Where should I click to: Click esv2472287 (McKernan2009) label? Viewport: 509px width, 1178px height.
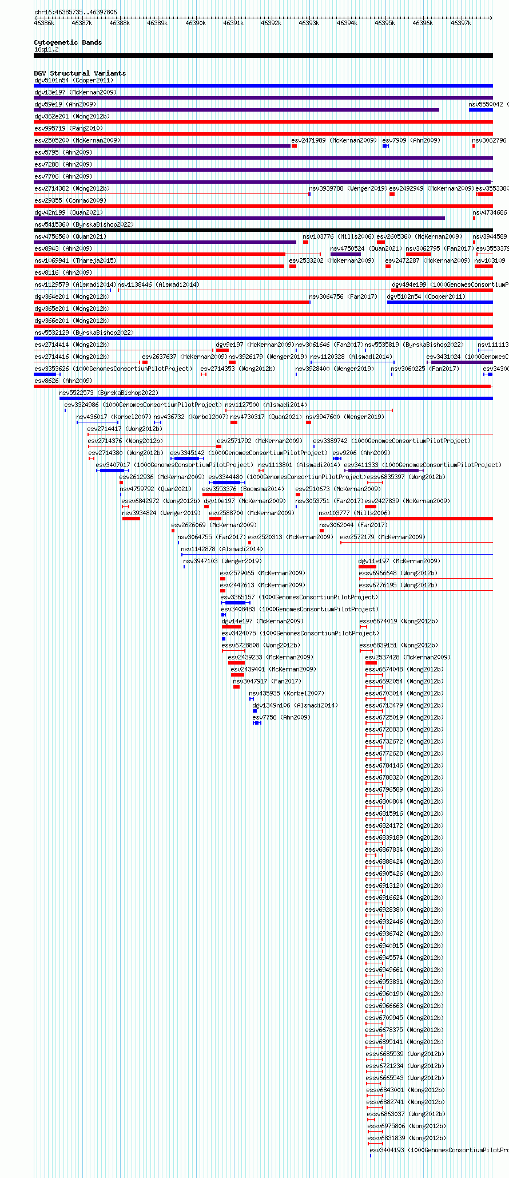pos(428,260)
